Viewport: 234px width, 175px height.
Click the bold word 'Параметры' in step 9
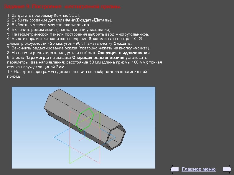[x=37, y=57]
